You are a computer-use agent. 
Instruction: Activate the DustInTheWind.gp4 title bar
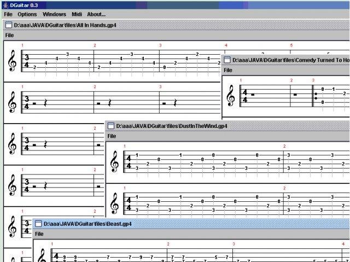(x=227, y=126)
